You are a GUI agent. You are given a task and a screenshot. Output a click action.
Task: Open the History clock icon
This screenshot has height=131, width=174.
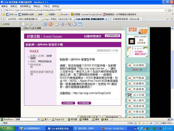[74, 24]
